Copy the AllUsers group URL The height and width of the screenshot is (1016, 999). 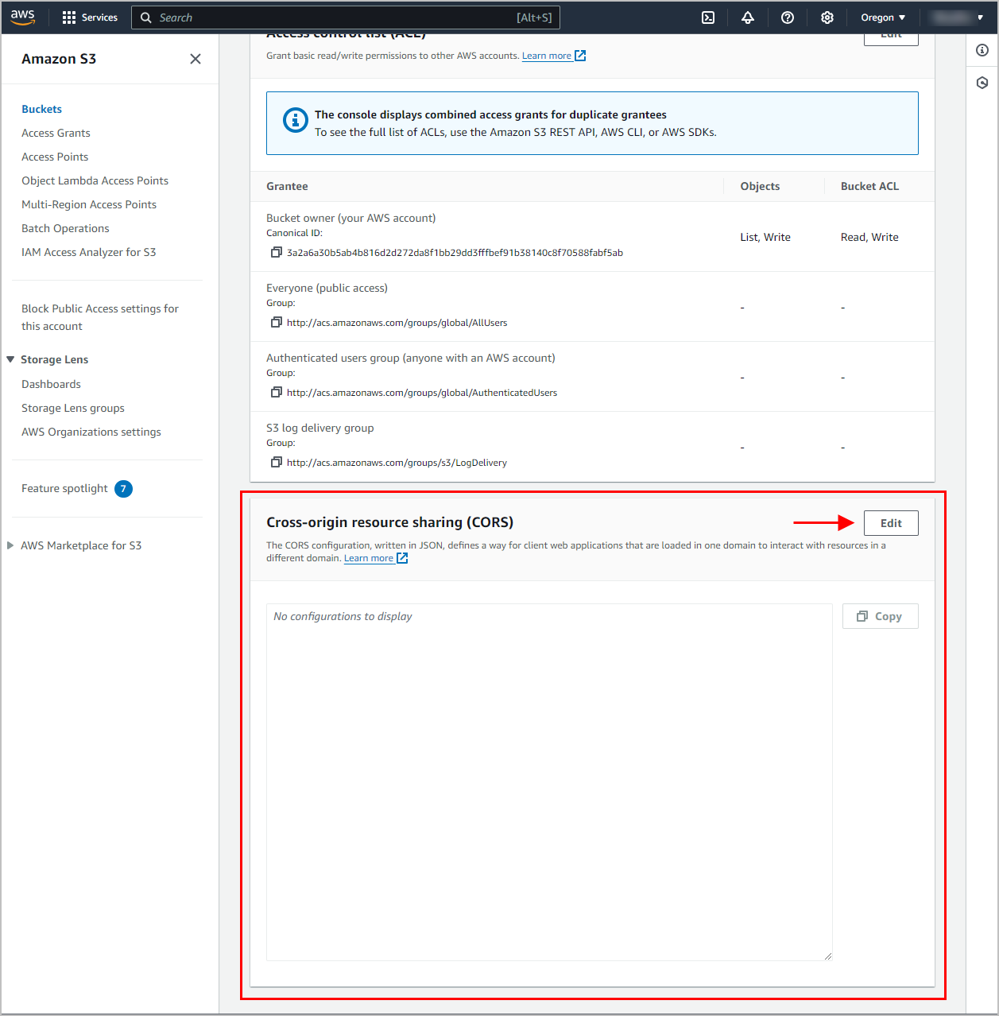pyautogui.click(x=276, y=322)
